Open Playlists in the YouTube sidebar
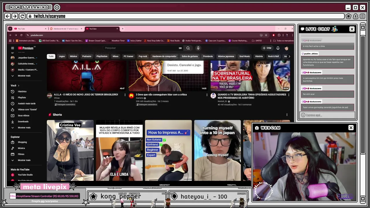This screenshot has height=208, width=370. (22, 98)
